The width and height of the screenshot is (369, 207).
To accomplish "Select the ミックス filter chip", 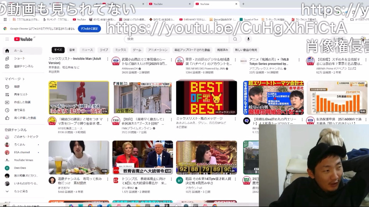I will point(120,50).
